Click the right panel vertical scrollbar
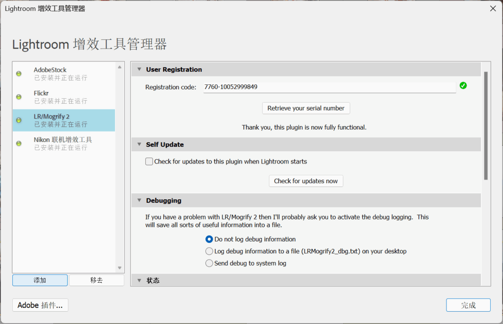Screen dimensions: 503x324 click(x=486, y=126)
